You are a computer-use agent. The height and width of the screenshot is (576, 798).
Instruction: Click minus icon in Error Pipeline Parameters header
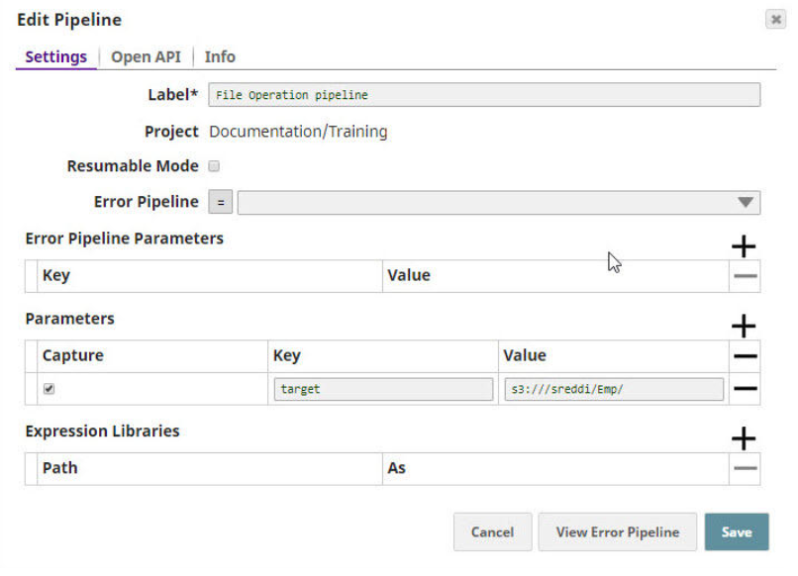(x=745, y=276)
